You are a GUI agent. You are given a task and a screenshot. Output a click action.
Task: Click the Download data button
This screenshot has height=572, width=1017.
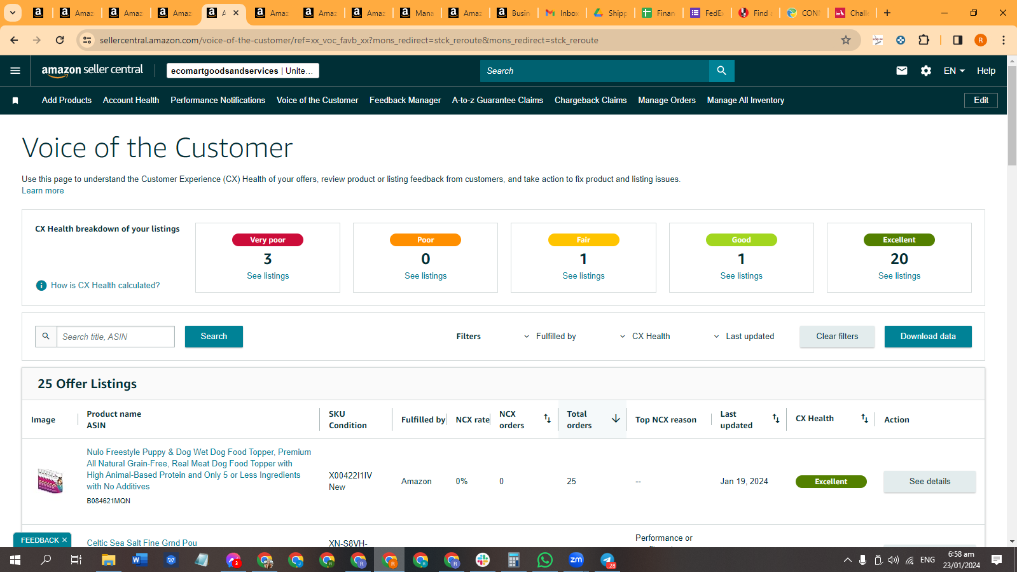(x=928, y=337)
